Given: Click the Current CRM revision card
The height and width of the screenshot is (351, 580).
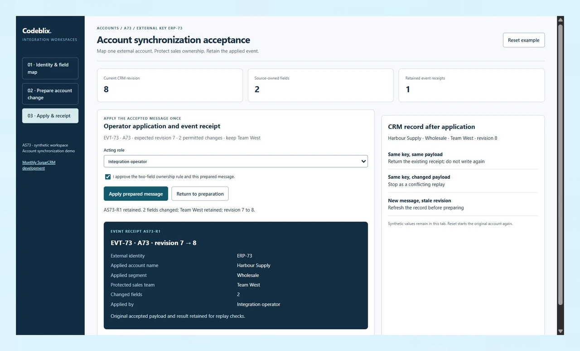Looking at the screenshot, I should point(170,85).
